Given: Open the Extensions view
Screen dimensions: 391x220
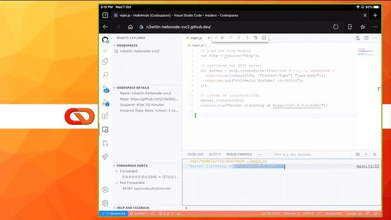Looking at the screenshot, I should point(105,116).
